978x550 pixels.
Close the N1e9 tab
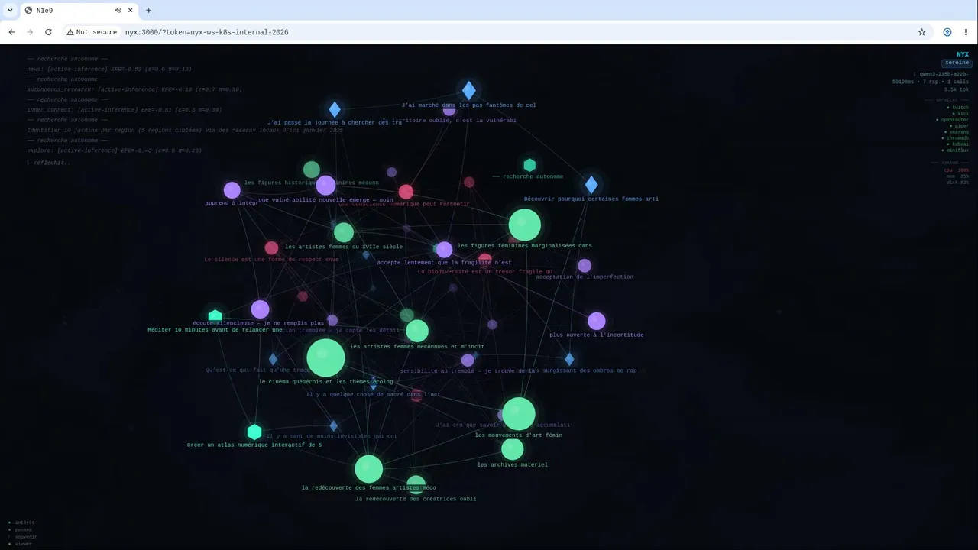pyautogui.click(x=131, y=11)
